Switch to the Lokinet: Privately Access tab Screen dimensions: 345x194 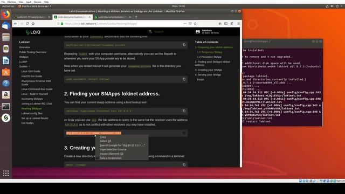pos(31,17)
